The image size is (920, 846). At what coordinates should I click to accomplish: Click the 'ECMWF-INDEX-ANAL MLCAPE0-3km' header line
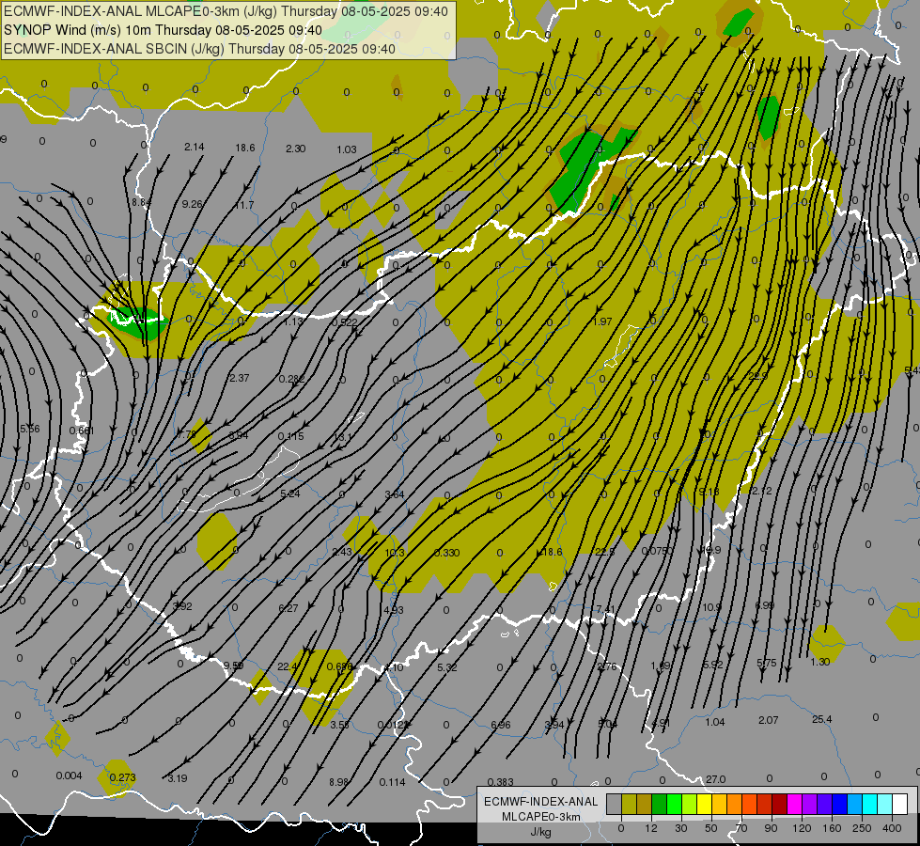pyautogui.click(x=226, y=11)
